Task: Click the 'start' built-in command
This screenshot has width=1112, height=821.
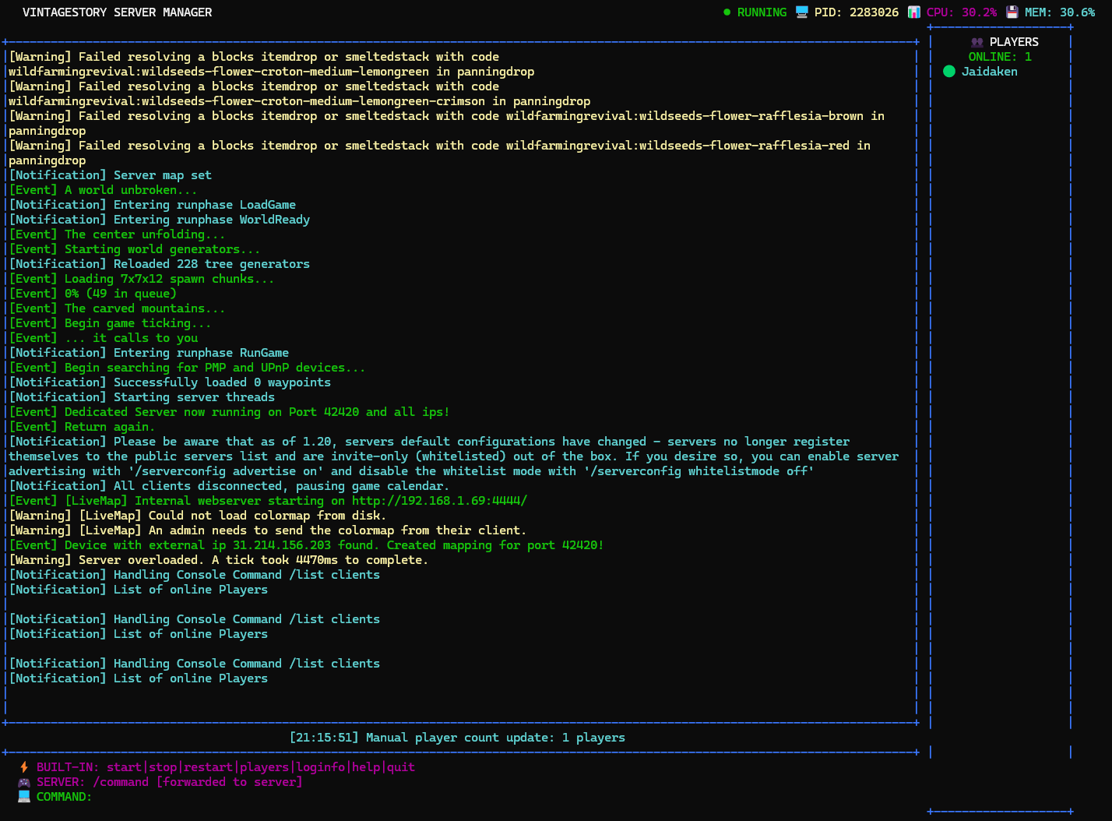Action: [125, 767]
